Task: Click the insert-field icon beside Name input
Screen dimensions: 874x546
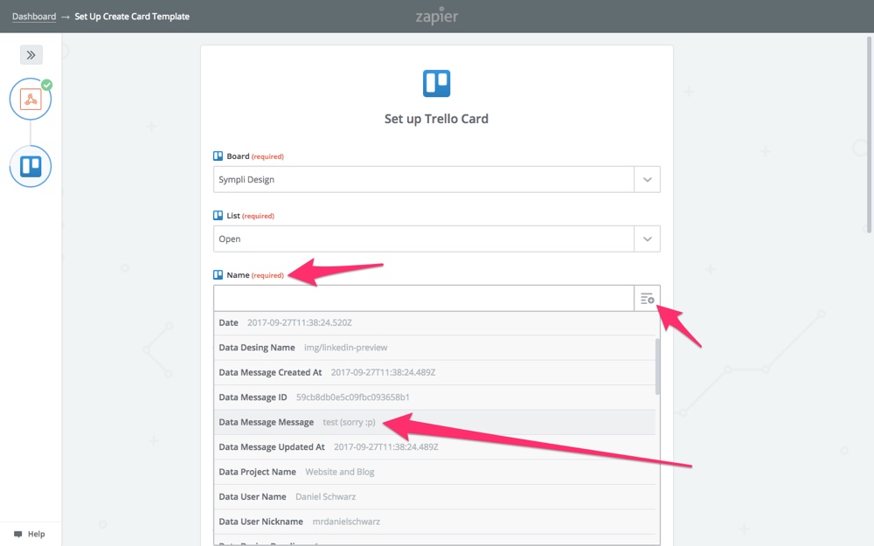Action: [x=647, y=299]
